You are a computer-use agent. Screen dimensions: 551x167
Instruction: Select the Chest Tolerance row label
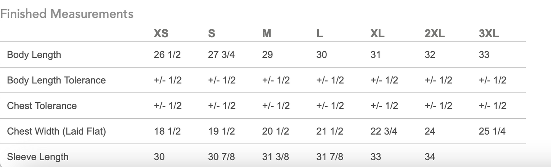click(42, 106)
